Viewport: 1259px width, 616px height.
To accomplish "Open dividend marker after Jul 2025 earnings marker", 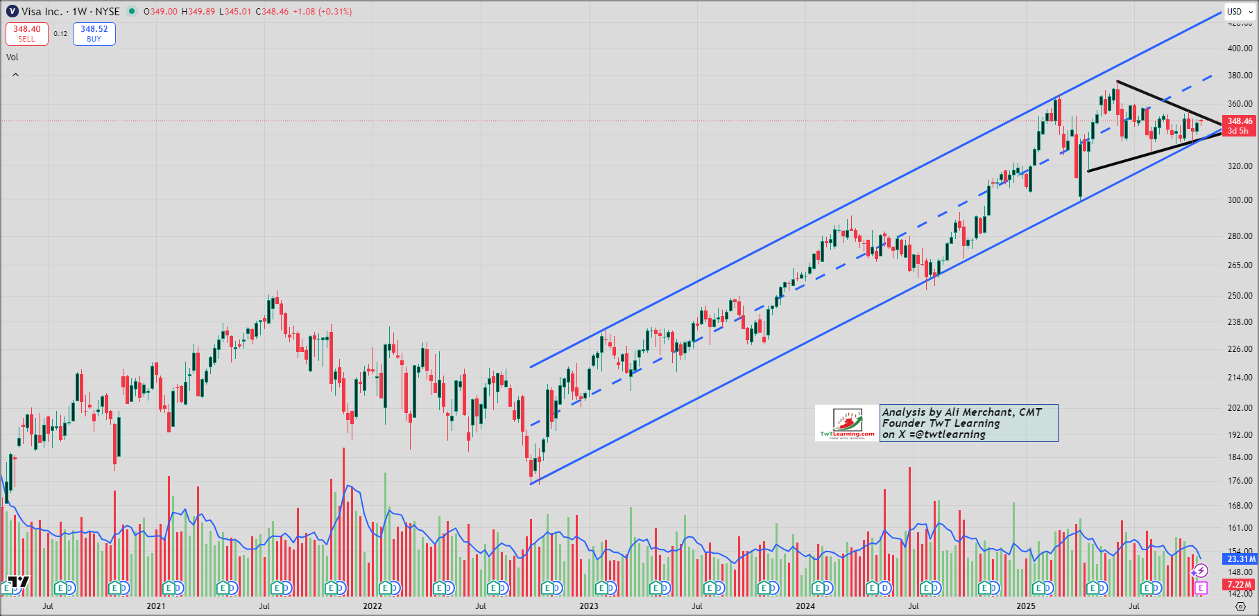I will tap(1156, 588).
